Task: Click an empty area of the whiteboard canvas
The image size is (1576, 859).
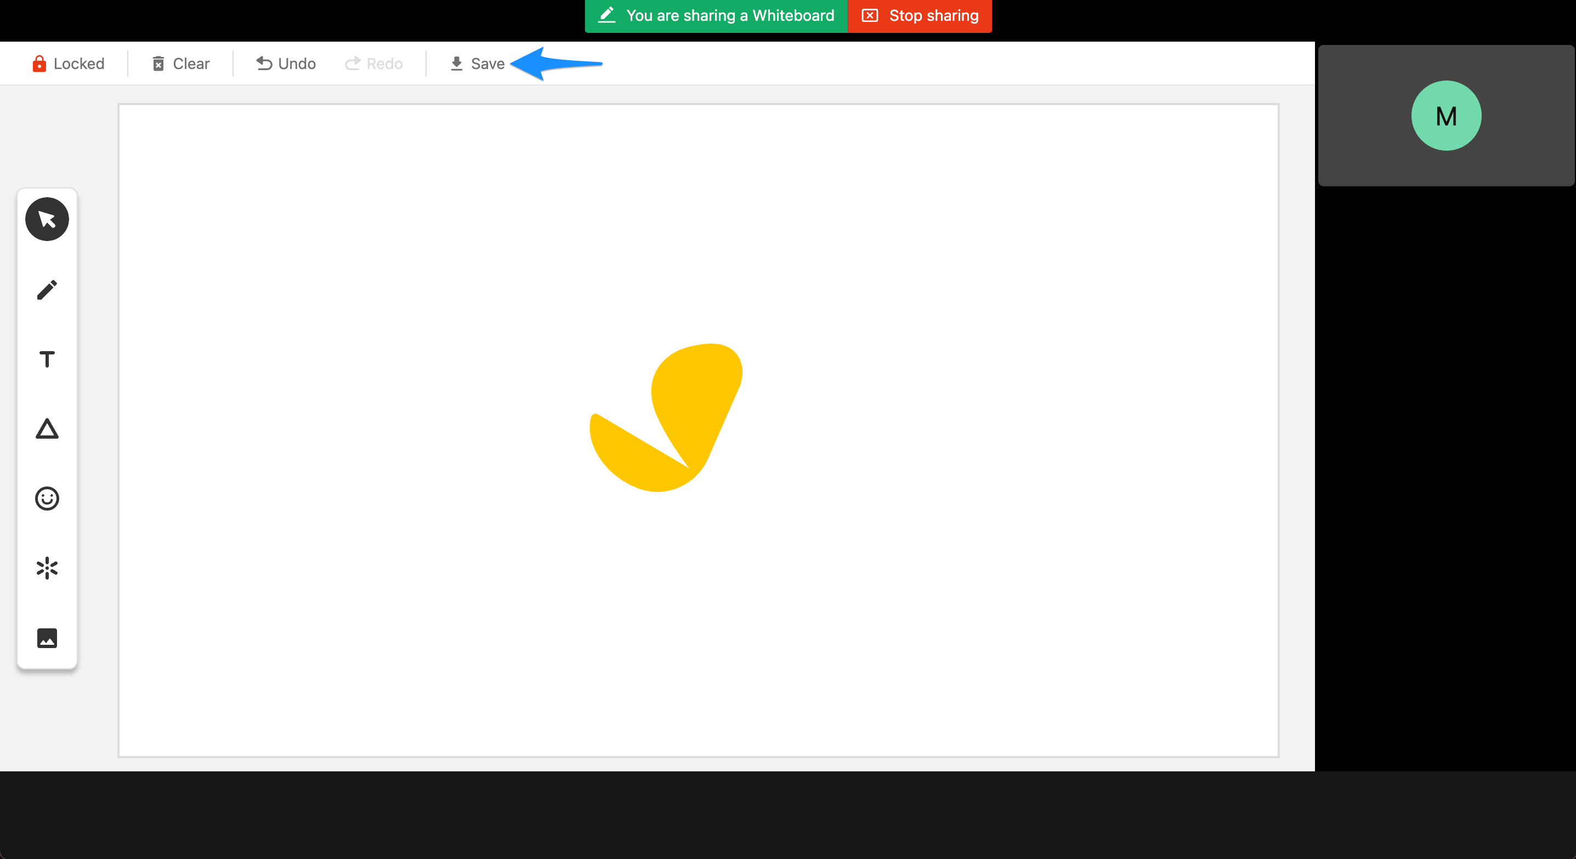Action: click(x=367, y=611)
